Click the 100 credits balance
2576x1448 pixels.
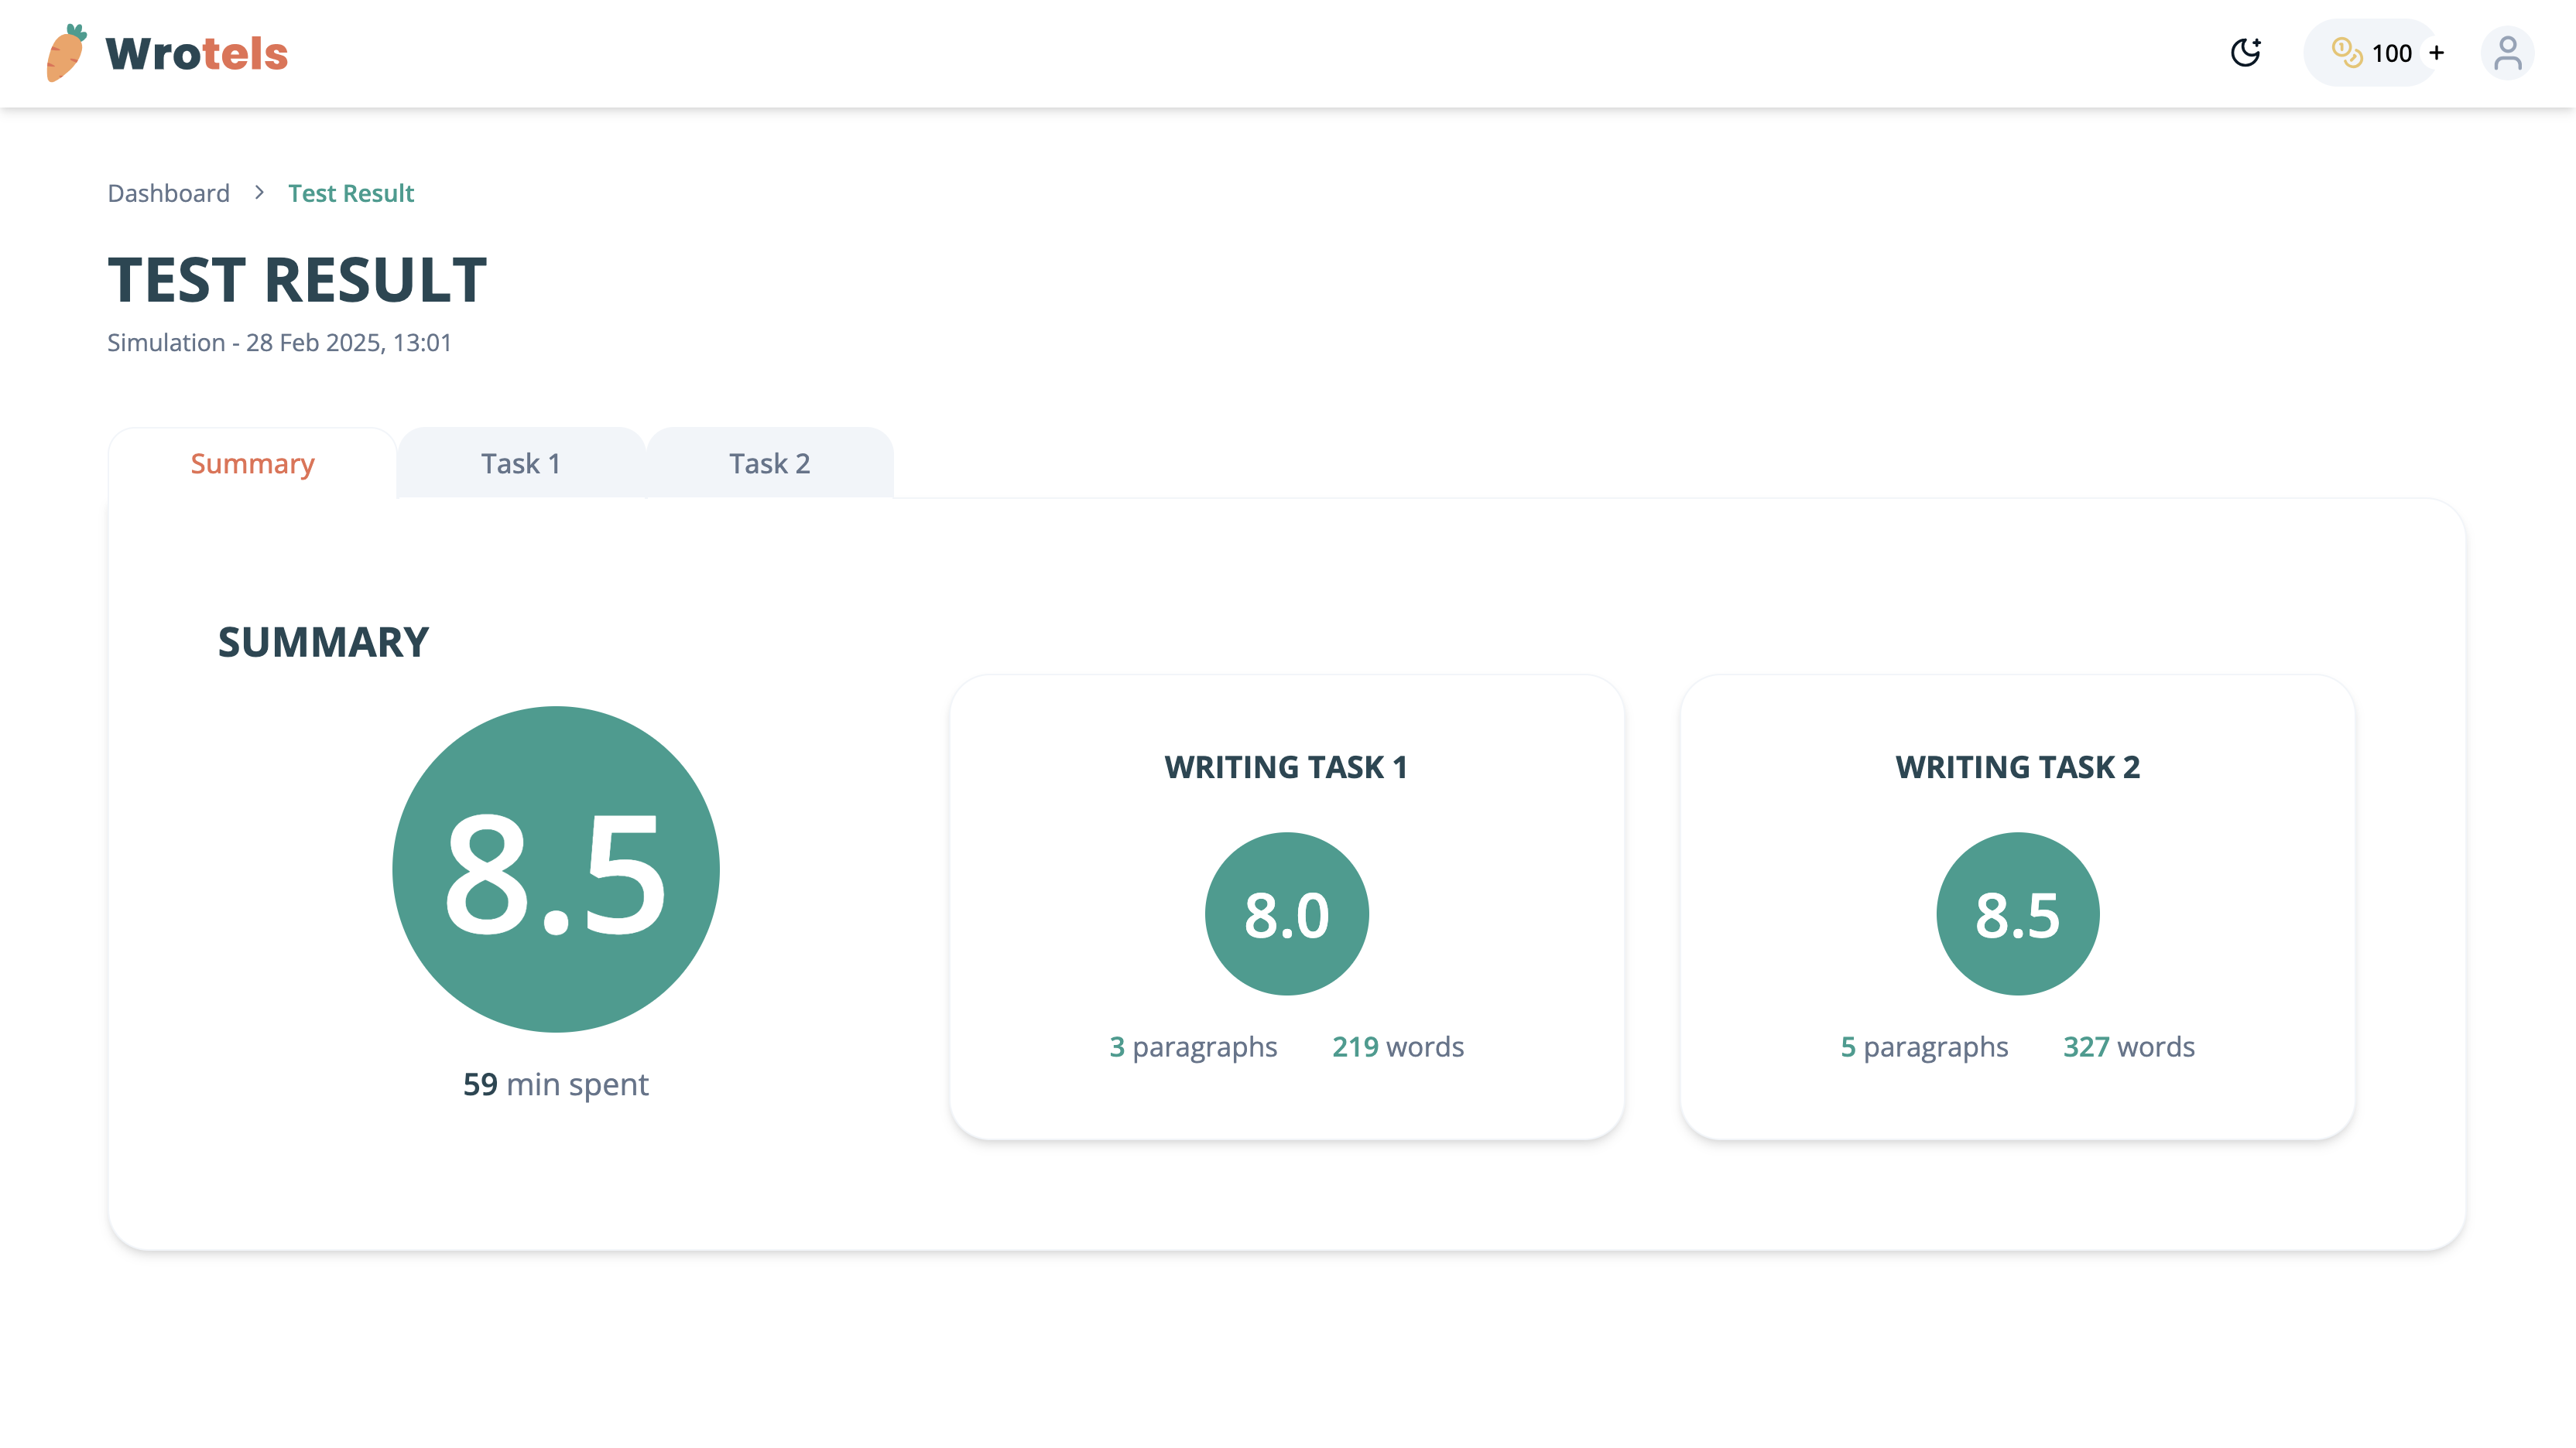2391,53
